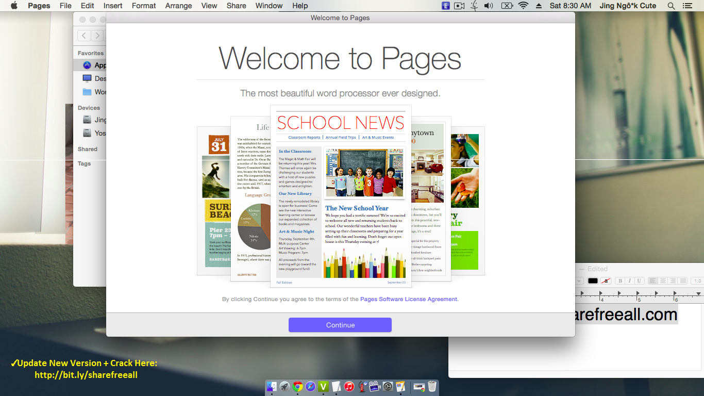Open the volume menu bar icon

tap(489, 6)
